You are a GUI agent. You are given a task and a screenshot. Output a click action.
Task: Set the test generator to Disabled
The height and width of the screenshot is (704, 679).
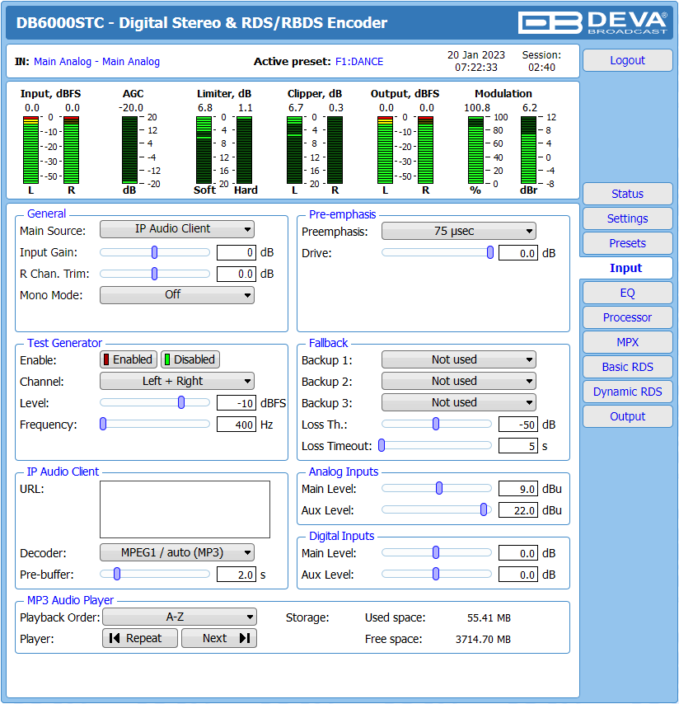point(190,359)
